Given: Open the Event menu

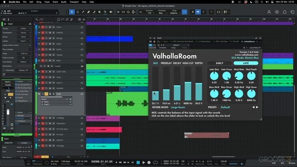Looking at the screenshot, I should pos(55,2).
